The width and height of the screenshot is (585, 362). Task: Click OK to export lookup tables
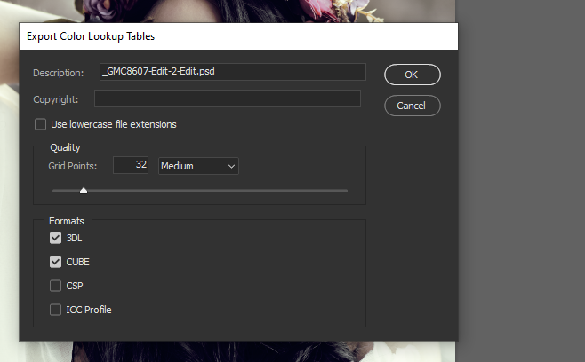[x=413, y=75]
